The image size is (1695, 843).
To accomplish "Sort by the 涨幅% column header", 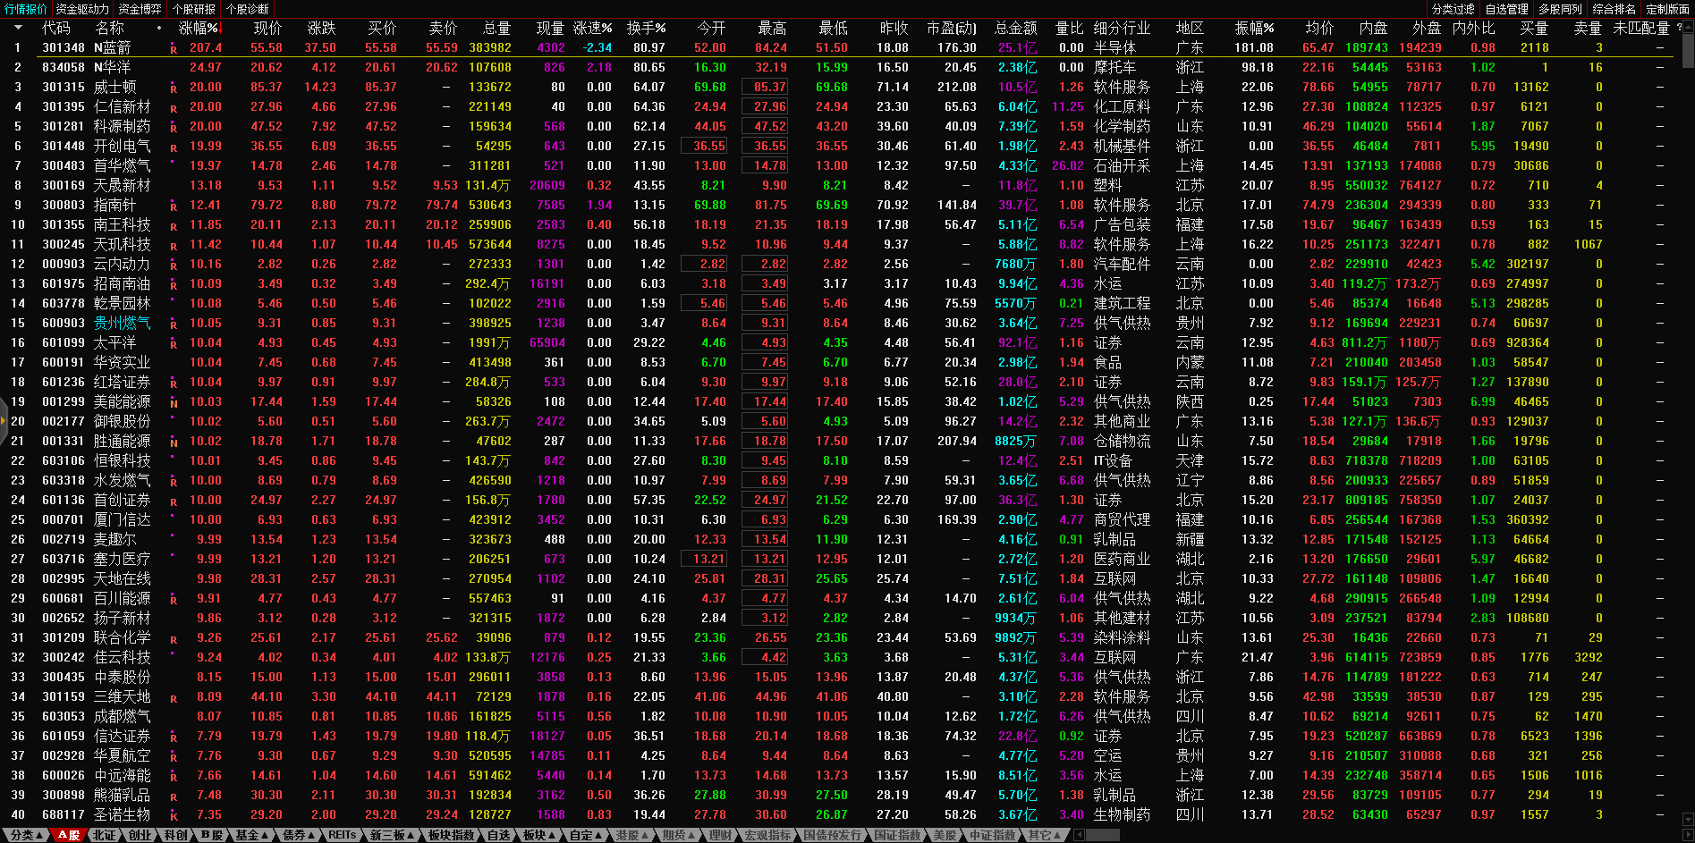I will pyautogui.click(x=199, y=28).
